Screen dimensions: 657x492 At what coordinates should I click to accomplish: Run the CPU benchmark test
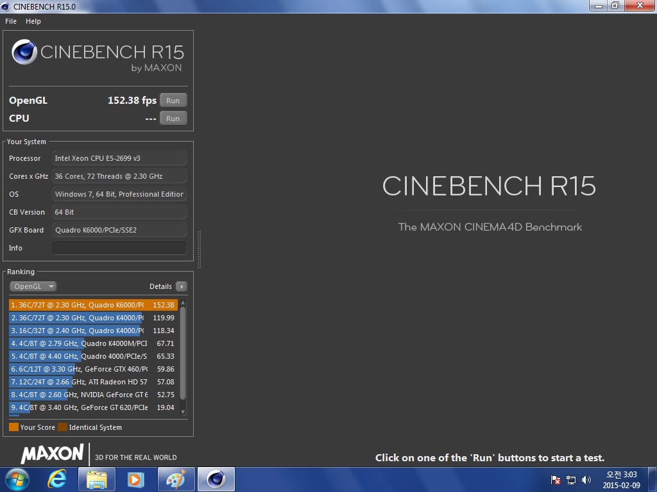(173, 119)
